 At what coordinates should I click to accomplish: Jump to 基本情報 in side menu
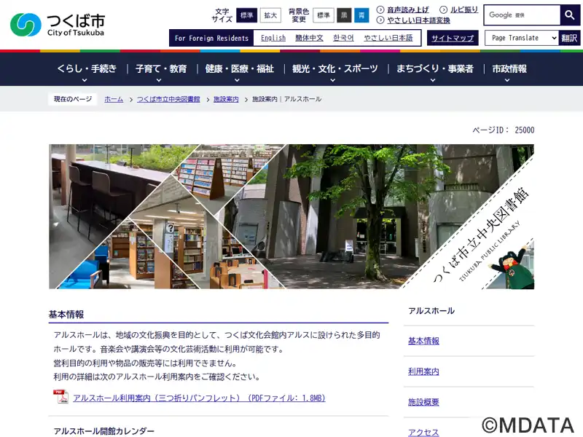pyautogui.click(x=423, y=341)
